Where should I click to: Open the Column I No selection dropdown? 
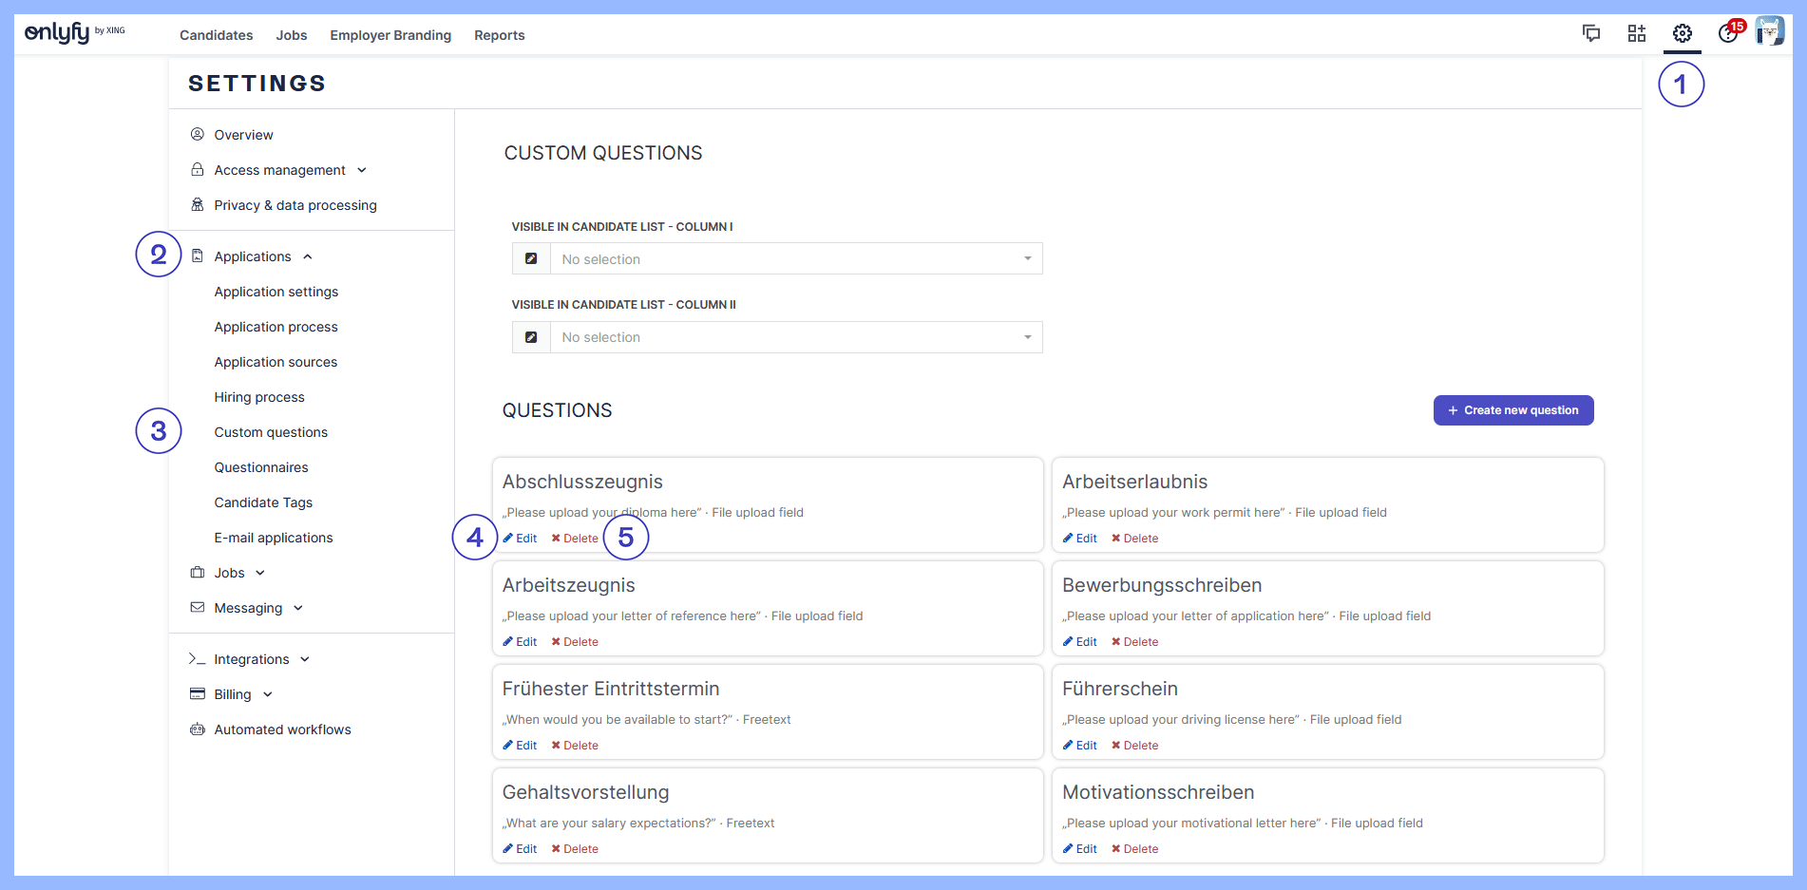tap(795, 259)
